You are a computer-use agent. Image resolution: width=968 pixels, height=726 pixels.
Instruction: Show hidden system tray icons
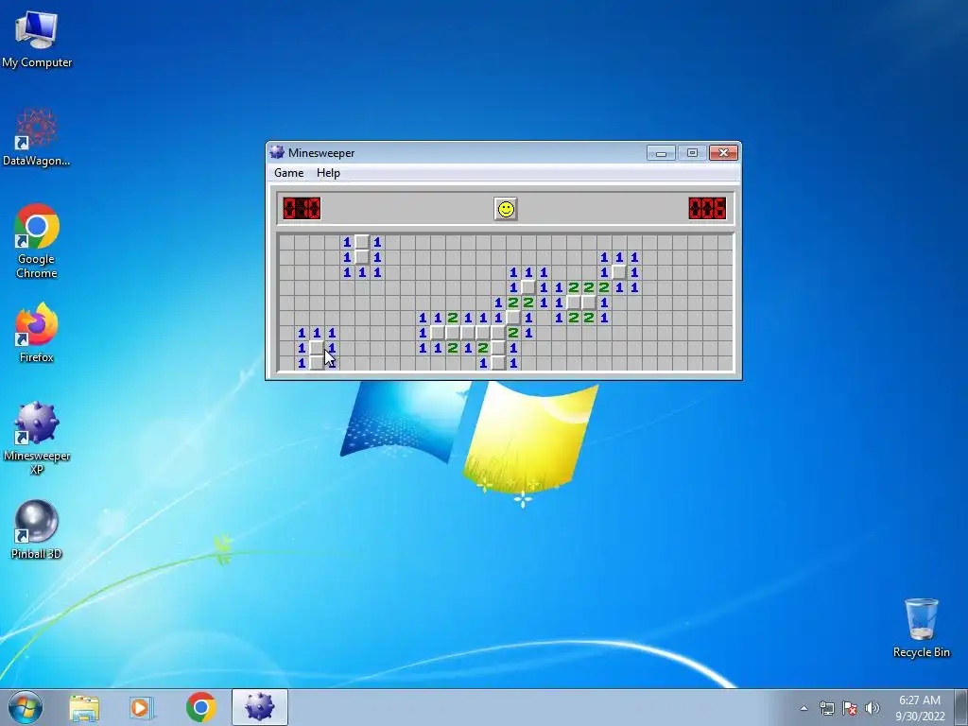804,708
